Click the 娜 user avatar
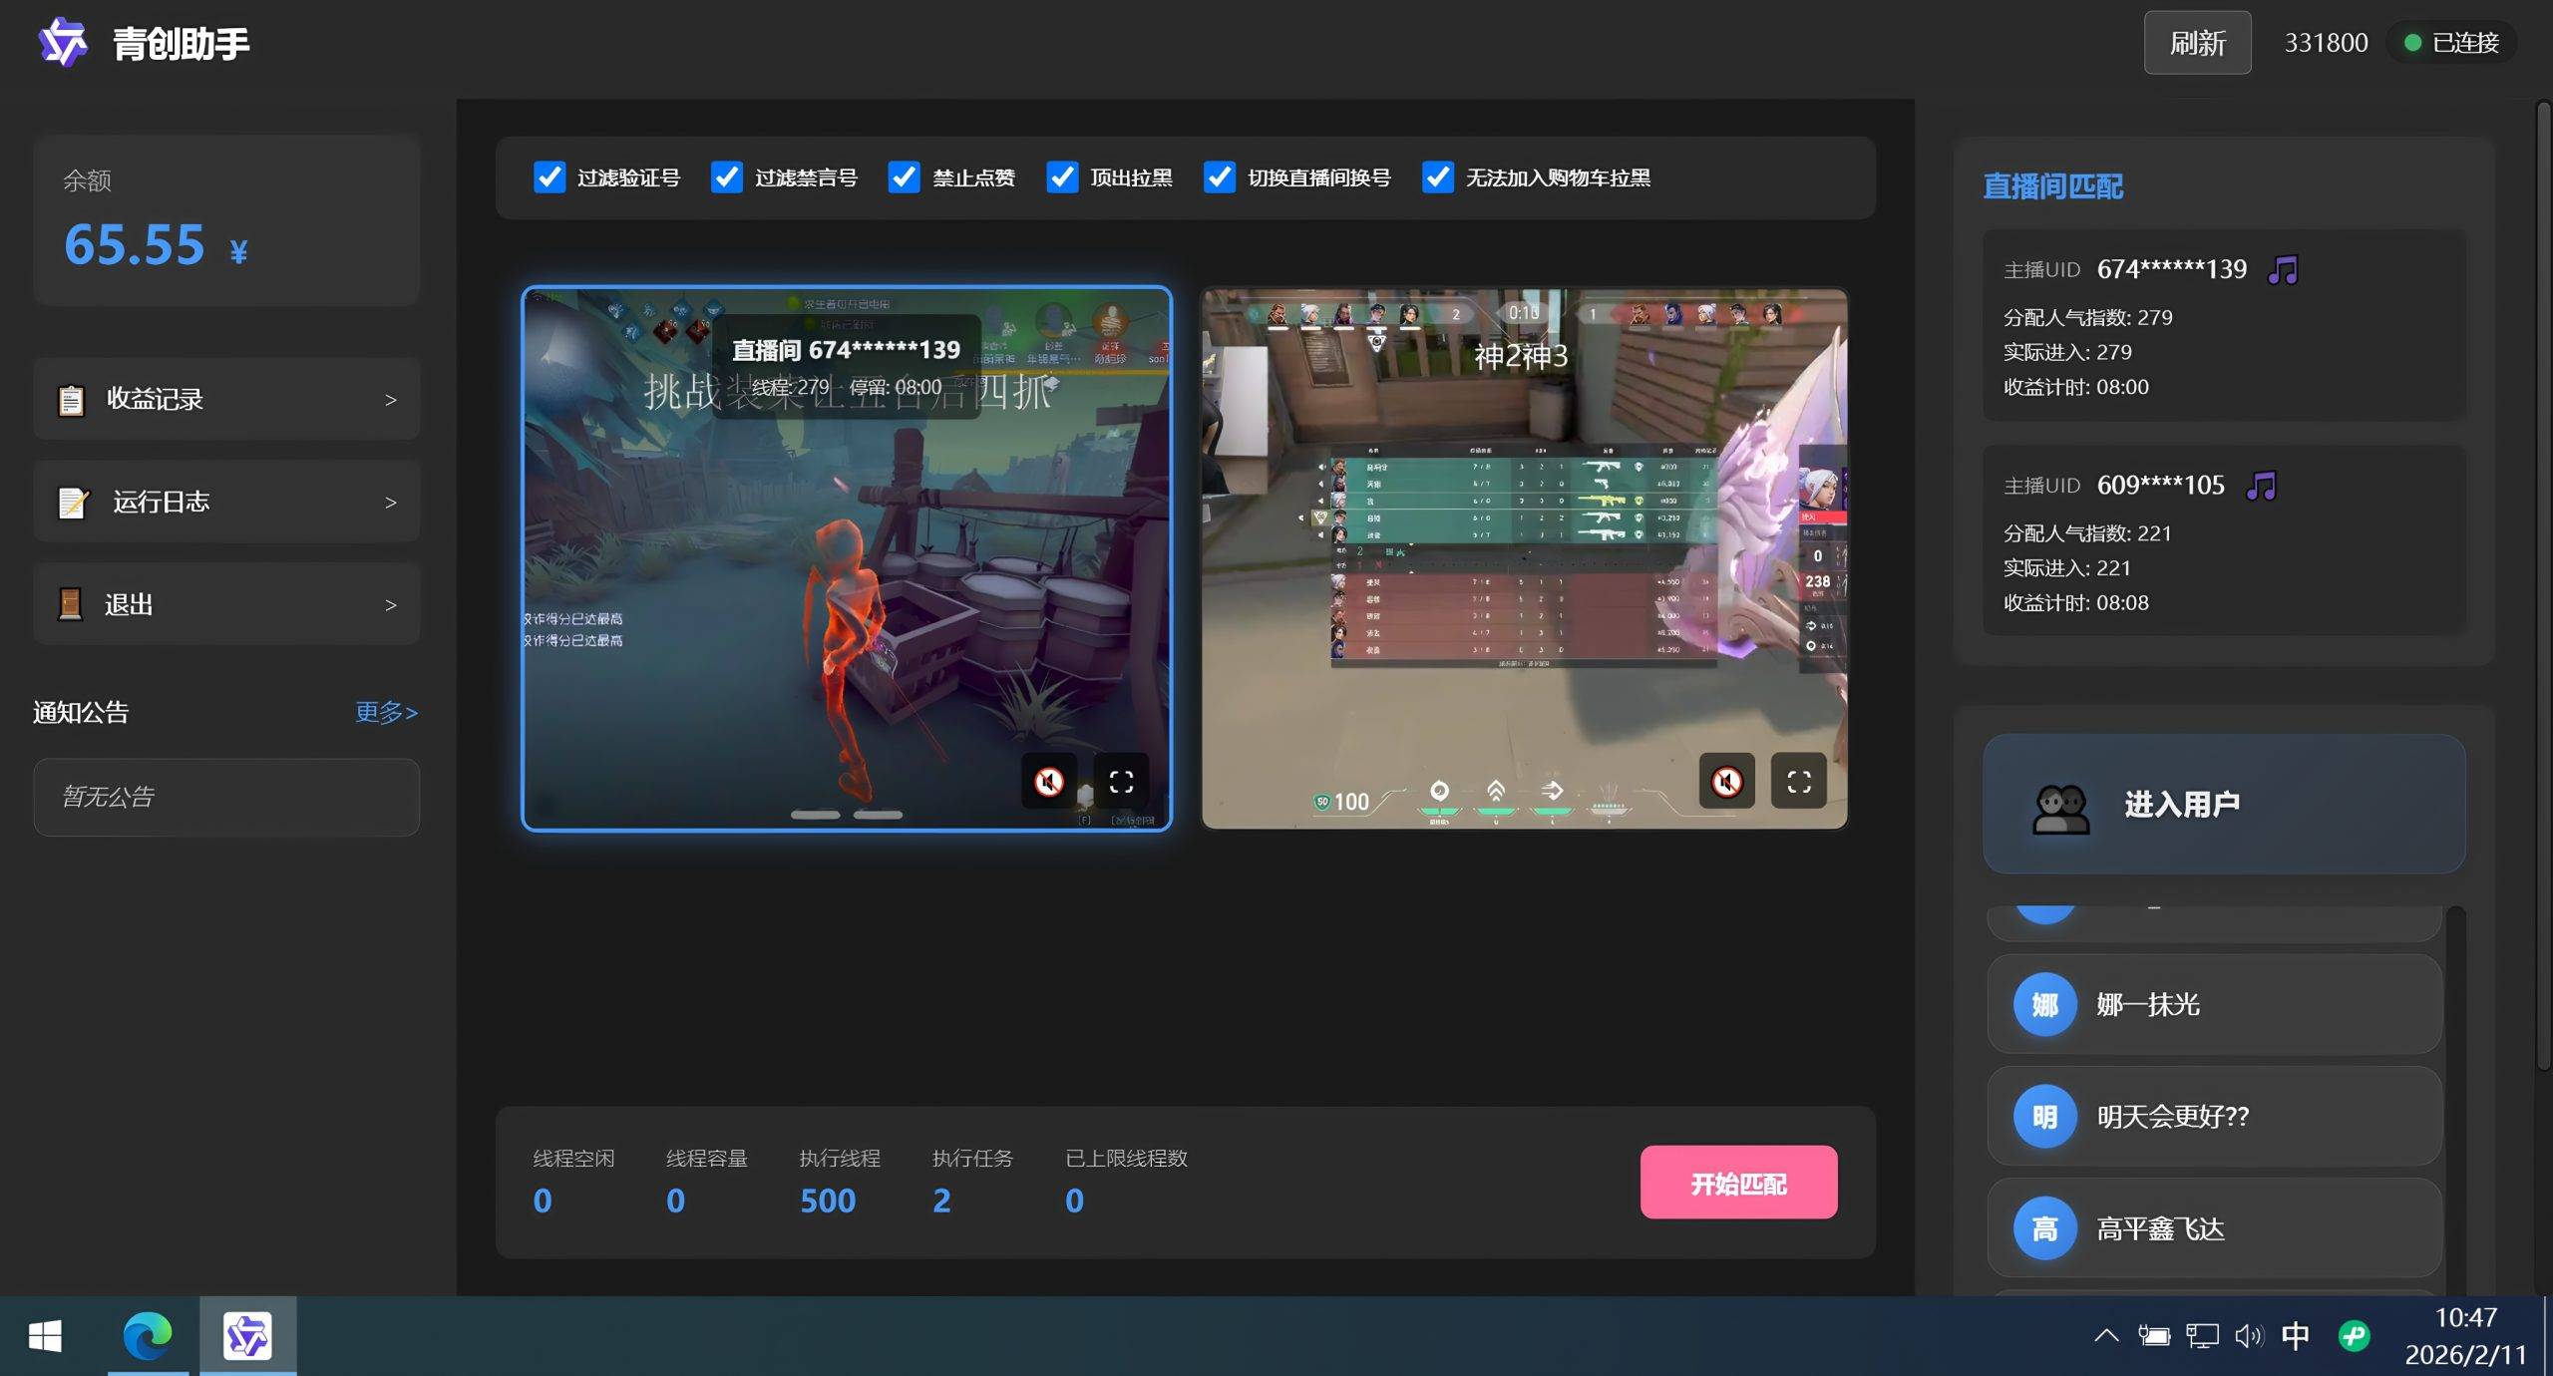This screenshot has height=1376, width=2553. click(2044, 1004)
